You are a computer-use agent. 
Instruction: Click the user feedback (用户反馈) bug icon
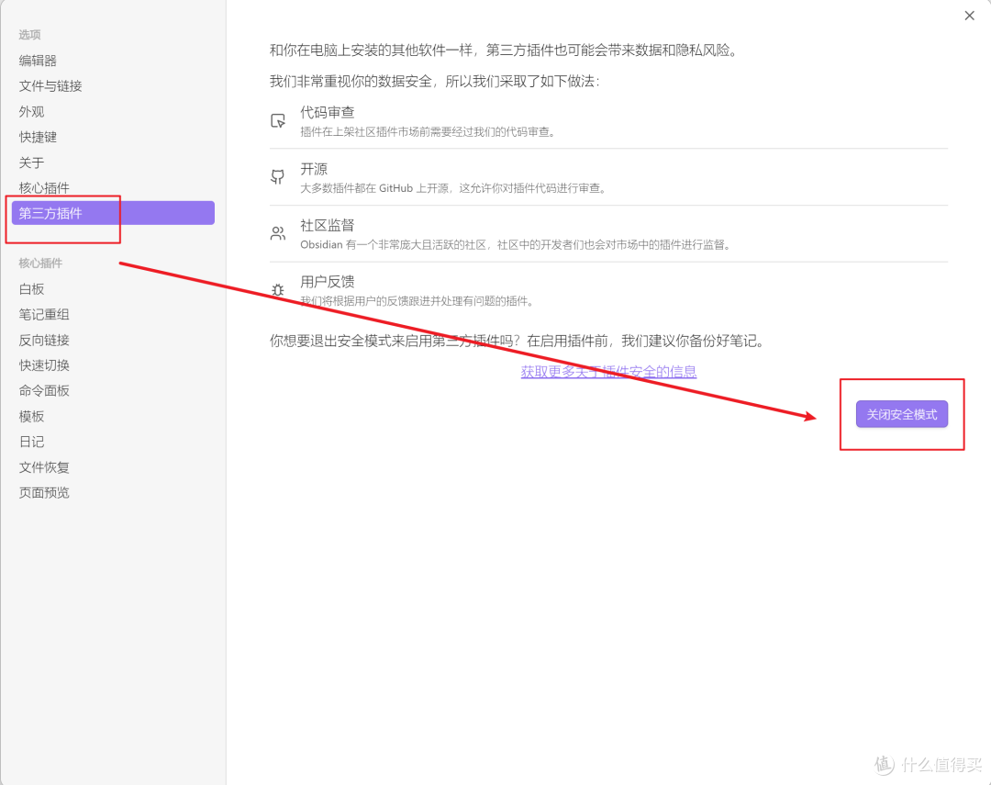(x=278, y=290)
